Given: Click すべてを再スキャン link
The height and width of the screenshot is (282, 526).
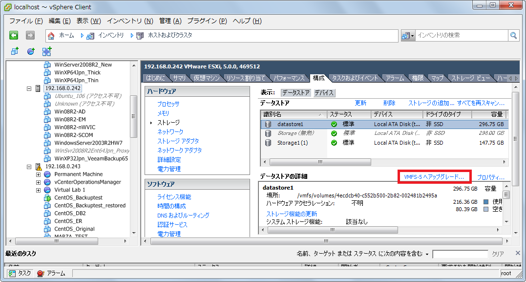Looking at the screenshot, I should (x=481, y=103).
